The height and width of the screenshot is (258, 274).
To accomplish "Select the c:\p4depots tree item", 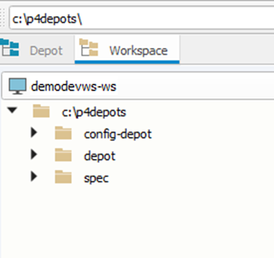I will tap(94, 112).
